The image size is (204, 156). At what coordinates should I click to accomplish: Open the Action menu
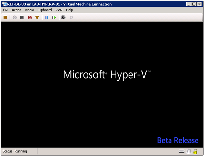tap(16, 10)
